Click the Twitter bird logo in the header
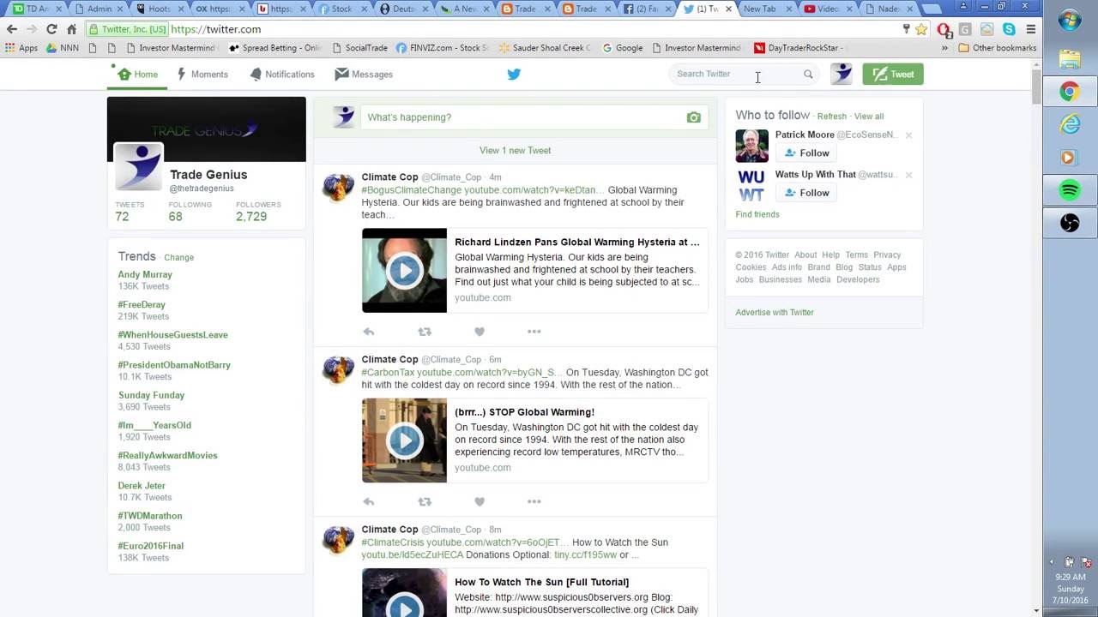Viewport: 1098px width, 617px height. (514, 75)
